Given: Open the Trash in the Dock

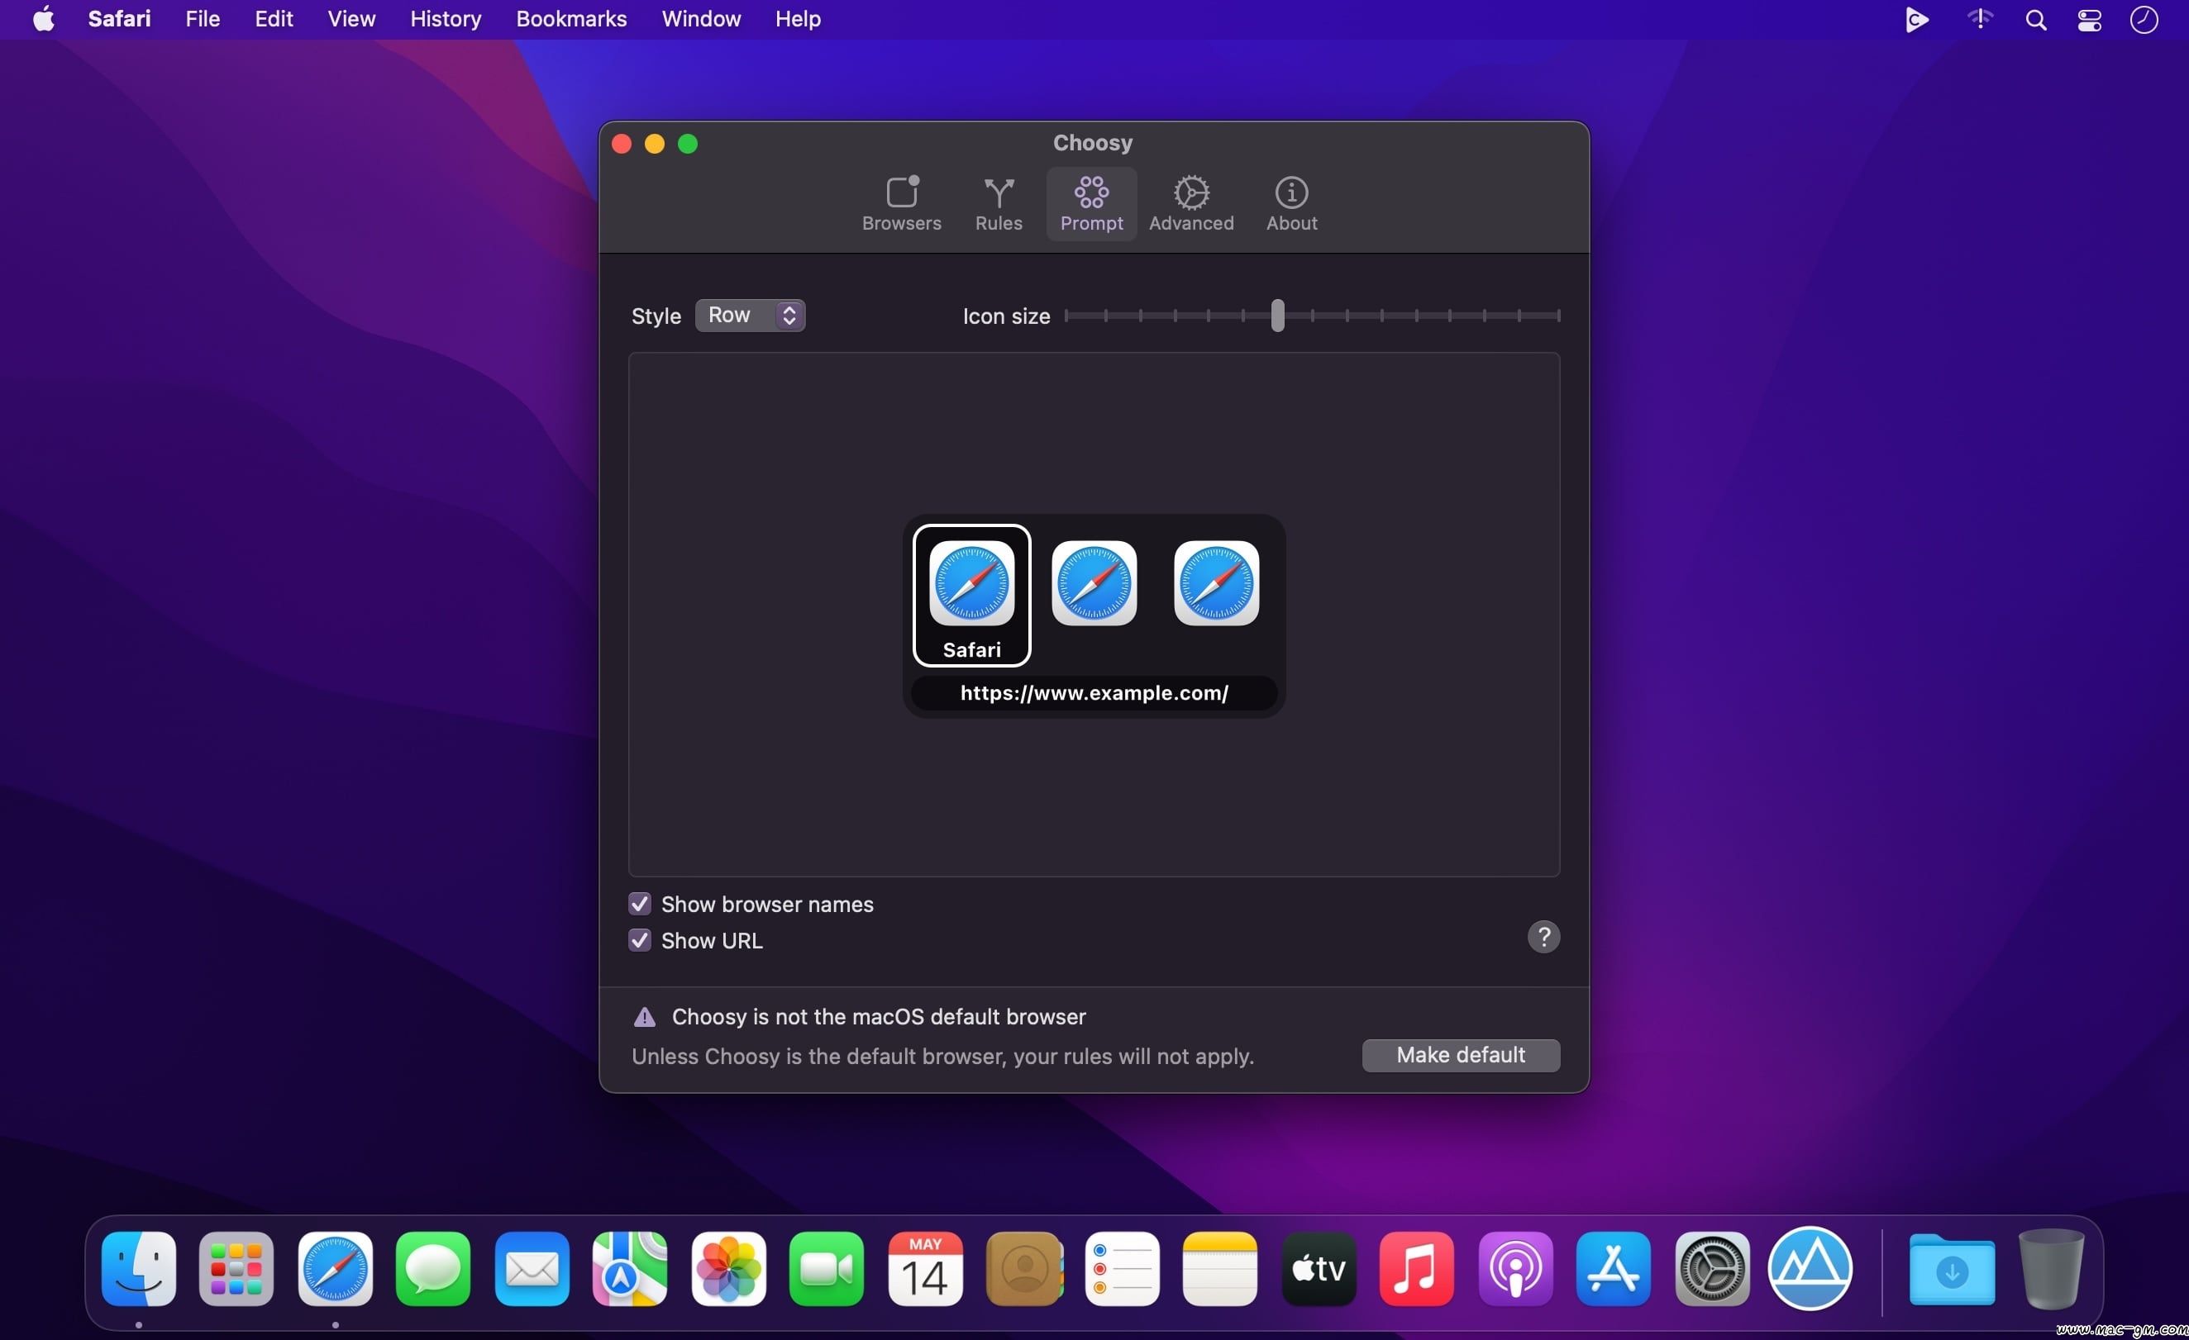Looking at the screenshot, I should [2050, 1268].
